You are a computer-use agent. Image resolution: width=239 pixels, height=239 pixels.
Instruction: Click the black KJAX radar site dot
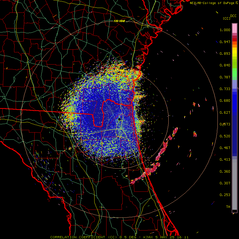tap(120, 119)
